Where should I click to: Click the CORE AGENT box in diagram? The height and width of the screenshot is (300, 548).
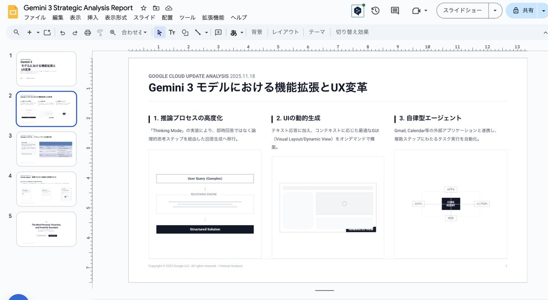click(451, 204)
